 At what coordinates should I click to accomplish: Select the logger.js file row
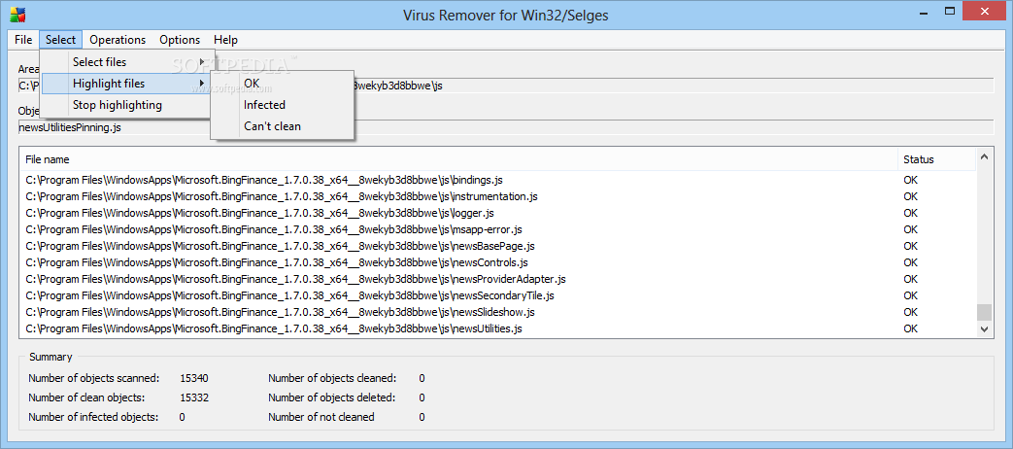click(497, 213)
